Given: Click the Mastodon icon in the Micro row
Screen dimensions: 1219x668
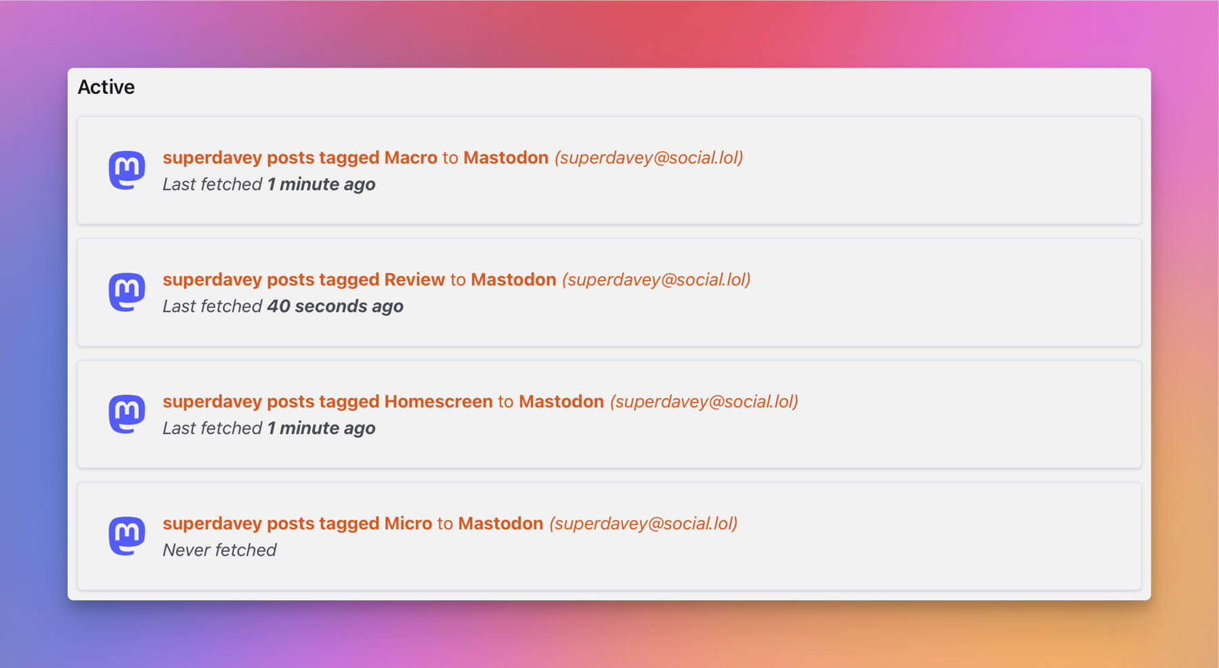Looking at the screenshot, I should pos(127,535).
